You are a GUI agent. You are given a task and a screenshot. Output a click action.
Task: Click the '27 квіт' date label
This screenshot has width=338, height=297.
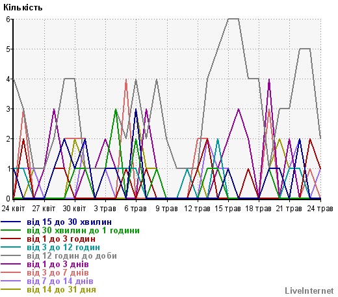[44, 209]
